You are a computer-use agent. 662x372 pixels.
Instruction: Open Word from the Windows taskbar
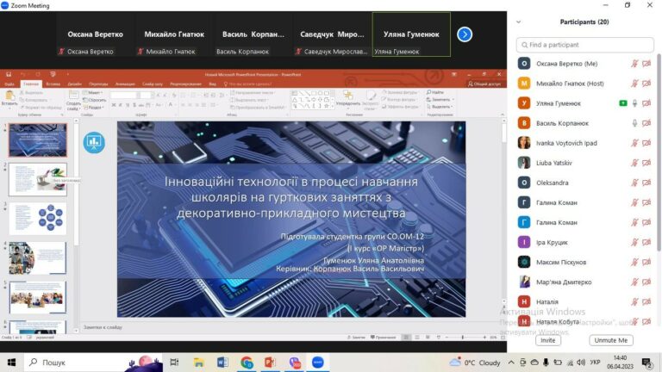coord(222,363)
